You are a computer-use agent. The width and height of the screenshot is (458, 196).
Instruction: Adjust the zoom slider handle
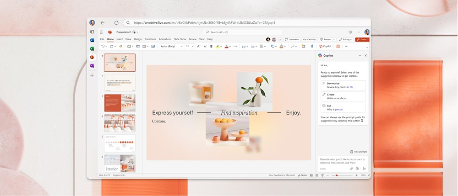tap(337, 175)
